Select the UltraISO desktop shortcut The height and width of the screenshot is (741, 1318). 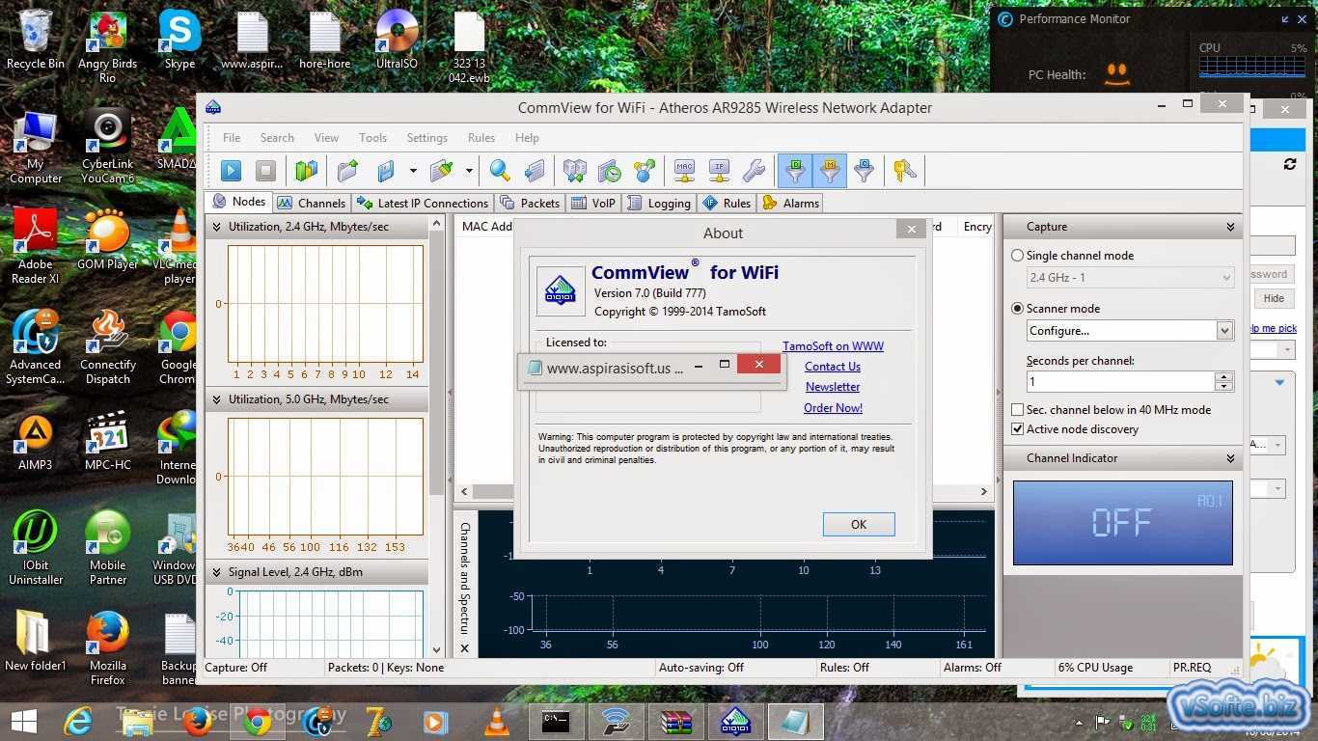397,39
